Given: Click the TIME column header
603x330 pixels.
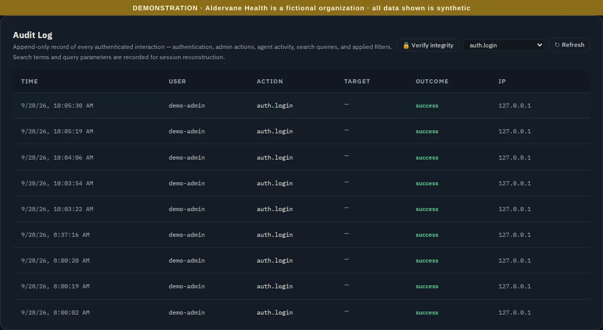Looking at the screenshot, I should (x=30, y=81).
